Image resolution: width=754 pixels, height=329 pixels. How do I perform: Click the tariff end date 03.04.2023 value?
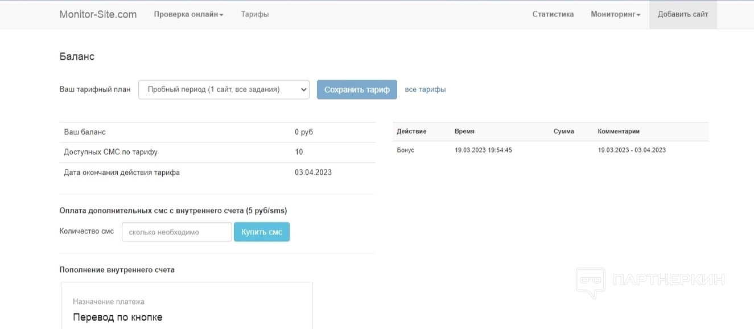(x=313, y=172)
